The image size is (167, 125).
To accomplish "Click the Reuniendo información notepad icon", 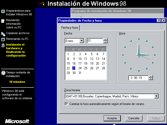I will coord(3,21).
